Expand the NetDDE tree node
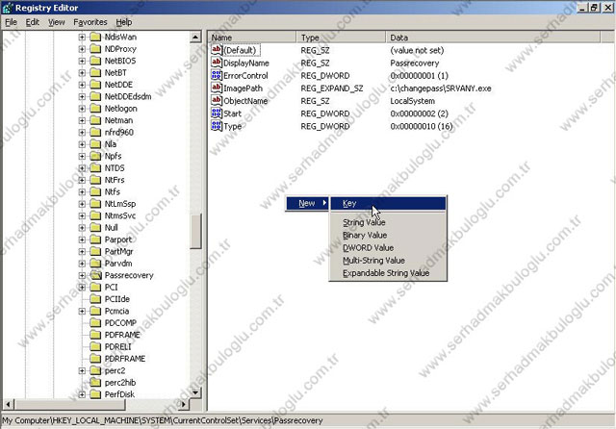This screenshot has height=429, width=616. pos(82,85)
